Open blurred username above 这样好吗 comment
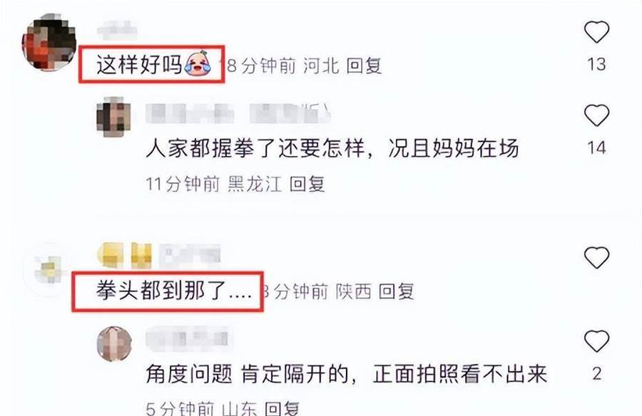 117,29
